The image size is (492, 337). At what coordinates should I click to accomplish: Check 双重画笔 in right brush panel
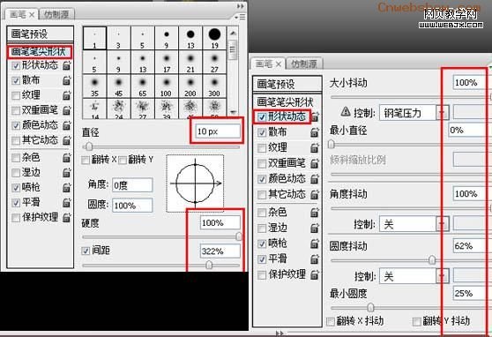(261, 163)
